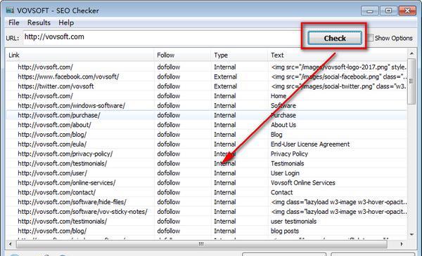The height and width of the screenshot is (256, 422).
Task: Click the 'Home' text cell
Action: pos(279,96)
